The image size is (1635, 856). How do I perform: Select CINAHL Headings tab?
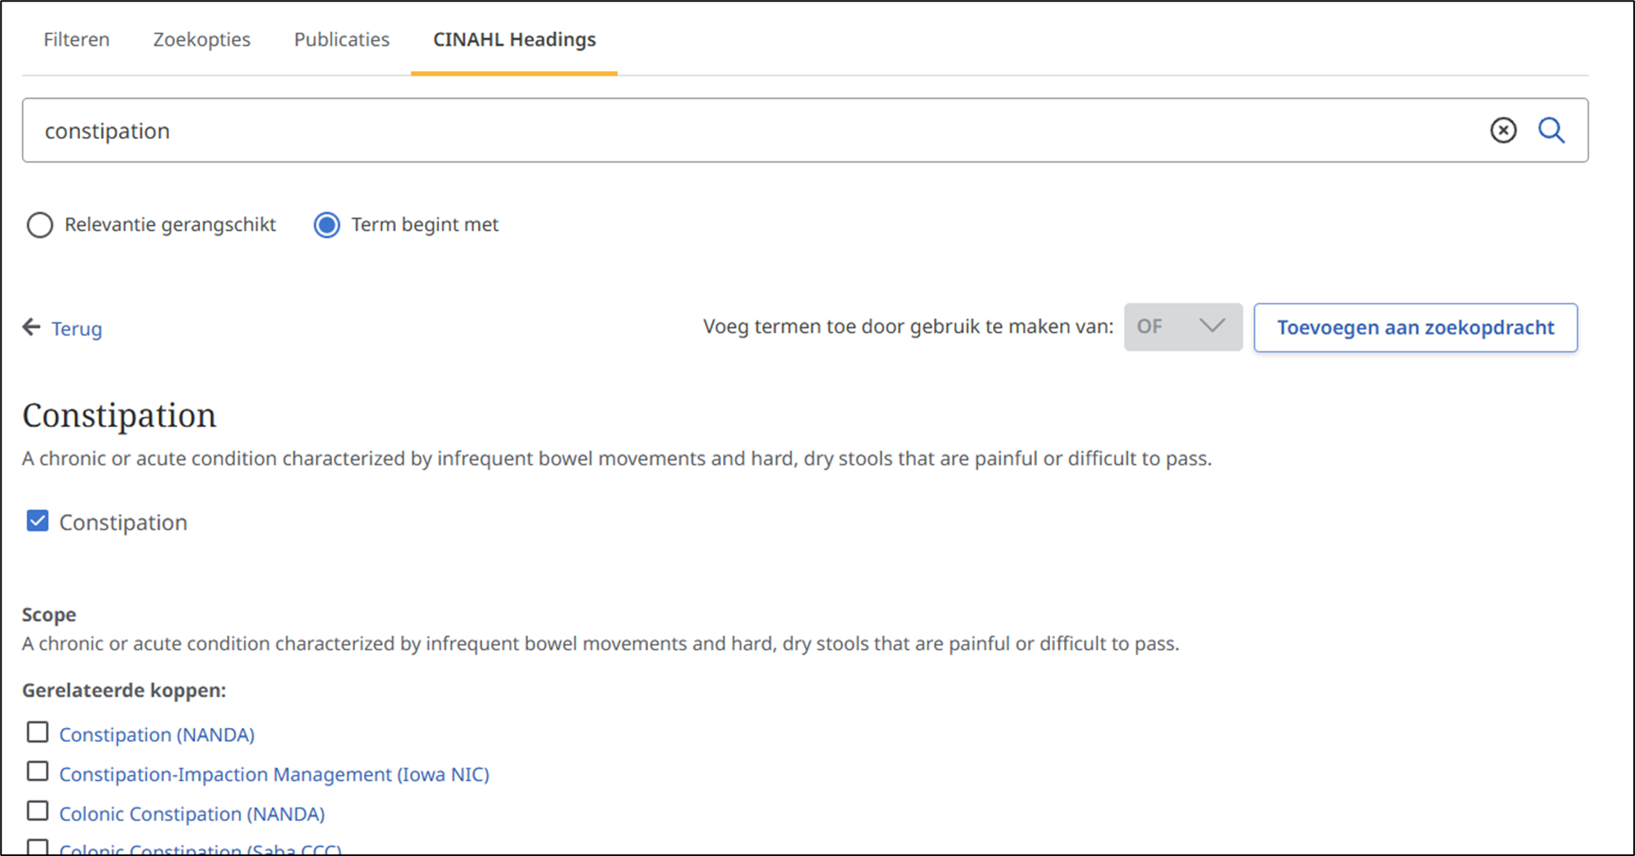[x=515, y=39]
